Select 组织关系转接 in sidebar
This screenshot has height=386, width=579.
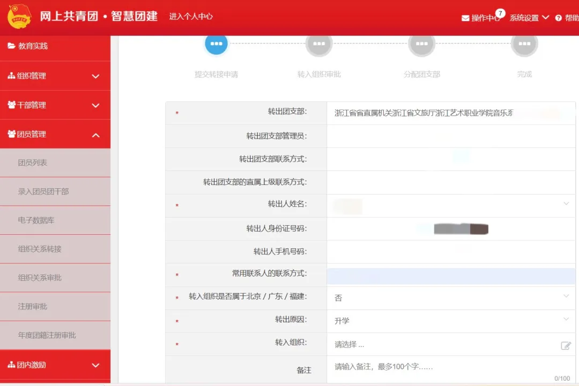pyautogui.click(x=40, y=249)
